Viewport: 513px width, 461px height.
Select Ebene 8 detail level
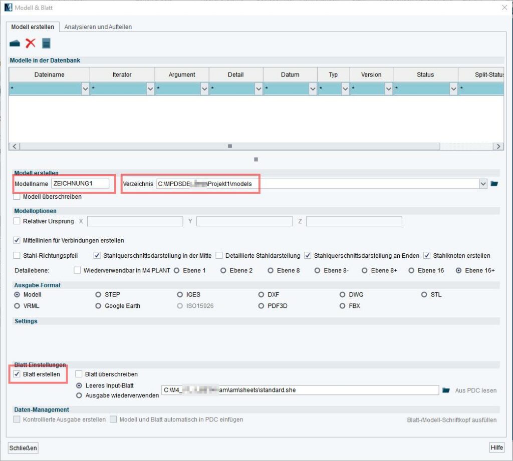point(271,270)
